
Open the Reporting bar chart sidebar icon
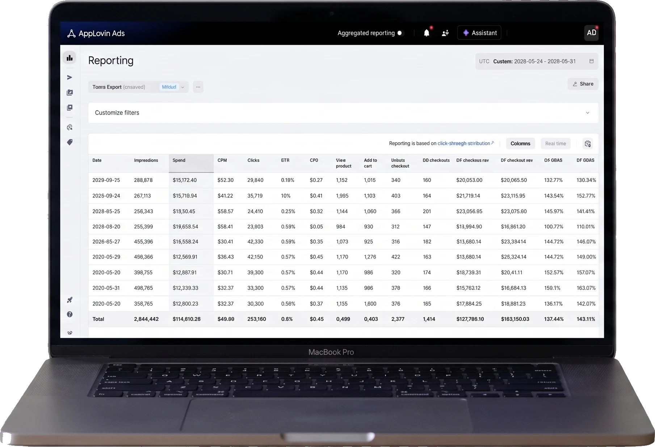pyautogui.click(x=70, y=58)
